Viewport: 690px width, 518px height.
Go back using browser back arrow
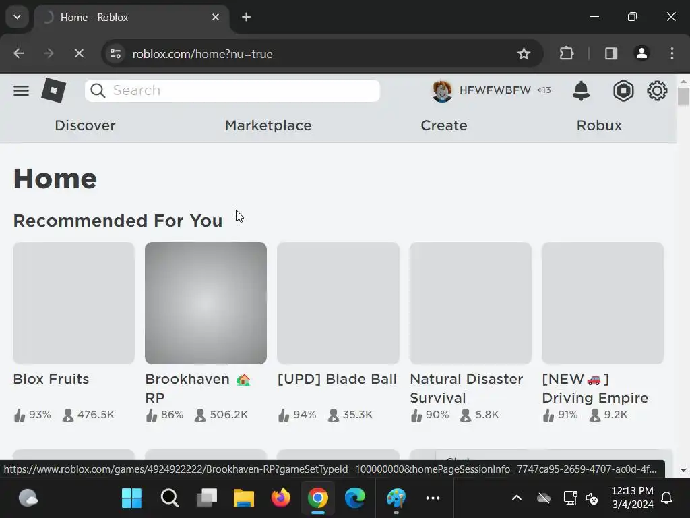pyautogui.click(x=18, y=54)
